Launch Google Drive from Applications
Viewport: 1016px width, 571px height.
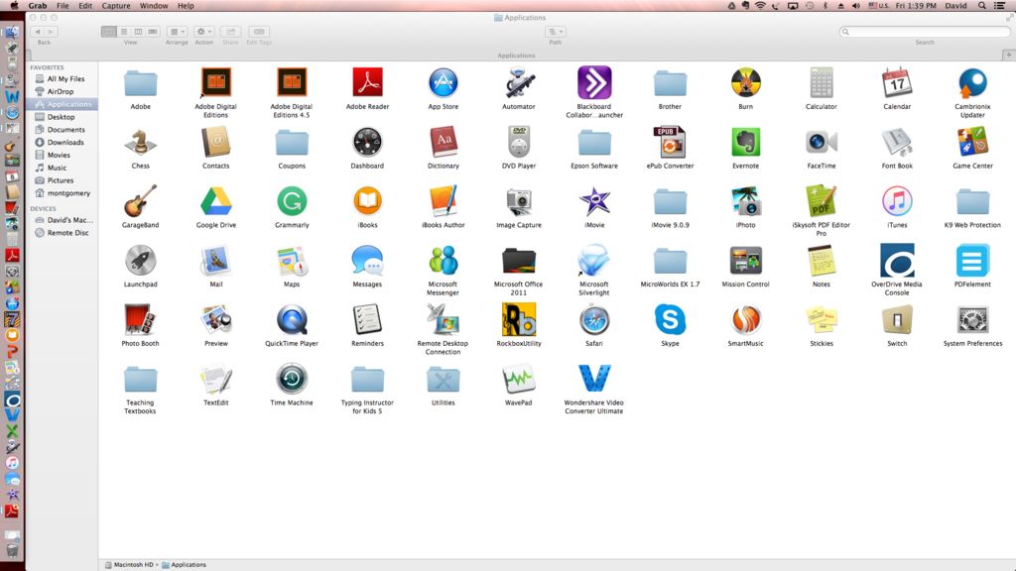coord(215,201)
